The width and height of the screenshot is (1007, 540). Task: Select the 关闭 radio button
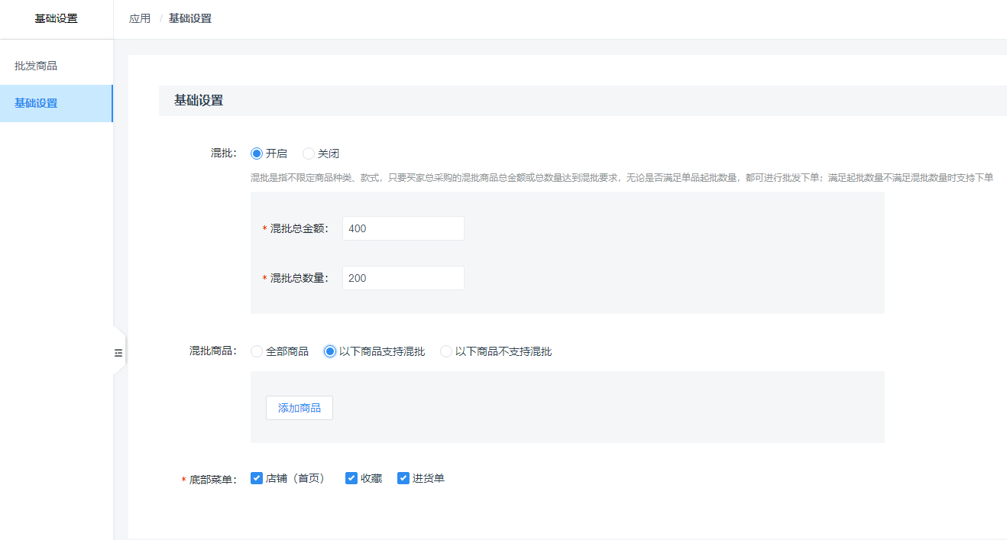(x=308, y=153)
